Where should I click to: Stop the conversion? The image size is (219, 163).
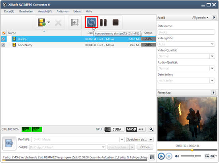(x=115, y=22)
